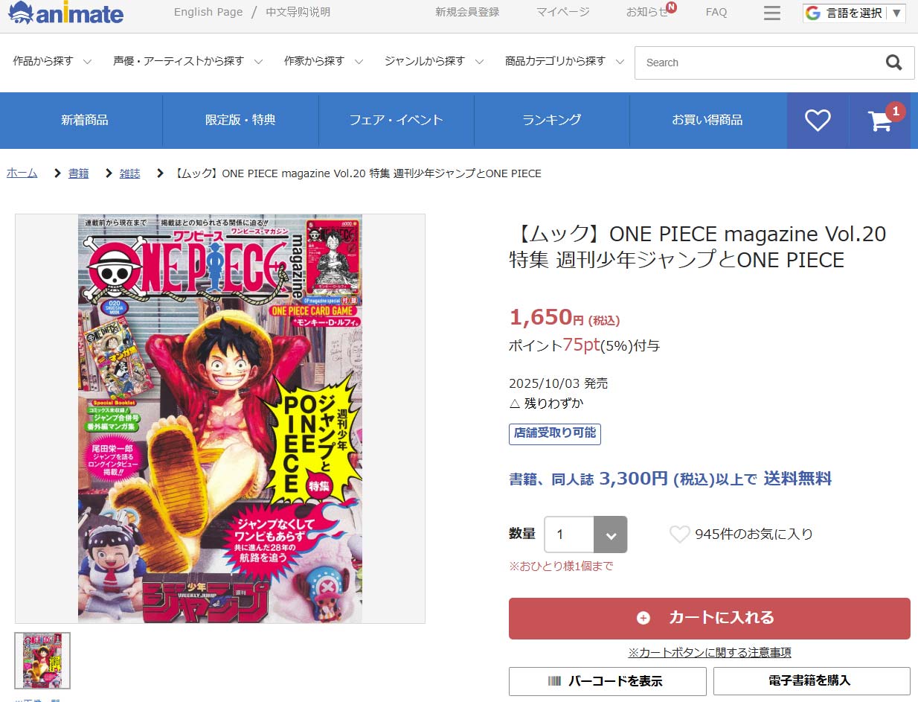Open the ランキング tab
Image resolution: width=918 pixels, height=702 pixels.
click(x=552, y=120)
